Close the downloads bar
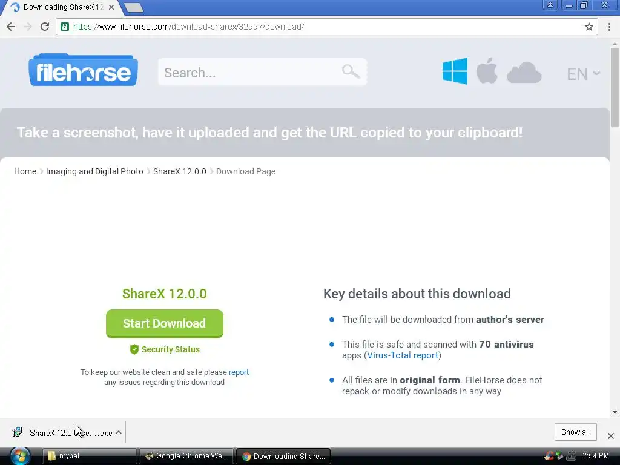 [611, 436]
